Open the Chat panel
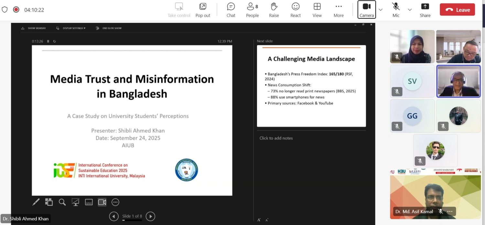Viewport: 485px width, 225px height. [231, 10]
